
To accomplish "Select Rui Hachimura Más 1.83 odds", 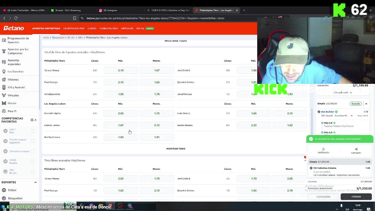I will (x=121, y=137).
